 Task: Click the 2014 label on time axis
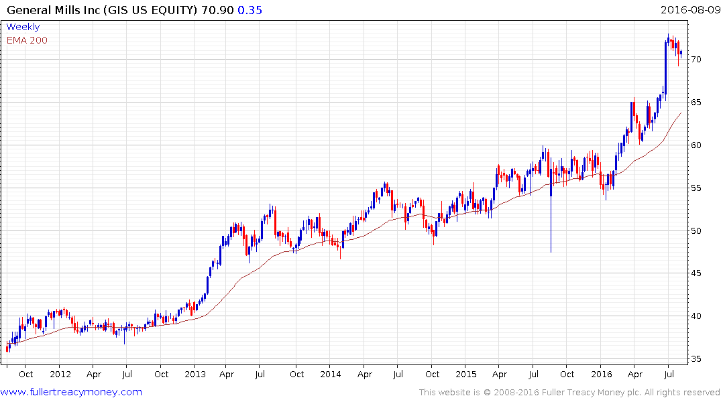pyautogui.click(x=330, y=375)
